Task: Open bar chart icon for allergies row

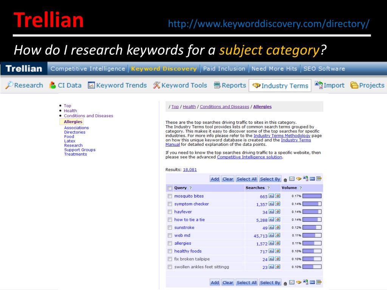Action: [x=271, y=244]
